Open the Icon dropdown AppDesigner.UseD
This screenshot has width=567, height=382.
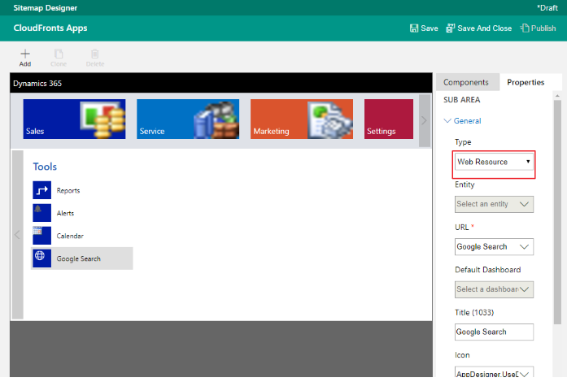click(494, 373)
